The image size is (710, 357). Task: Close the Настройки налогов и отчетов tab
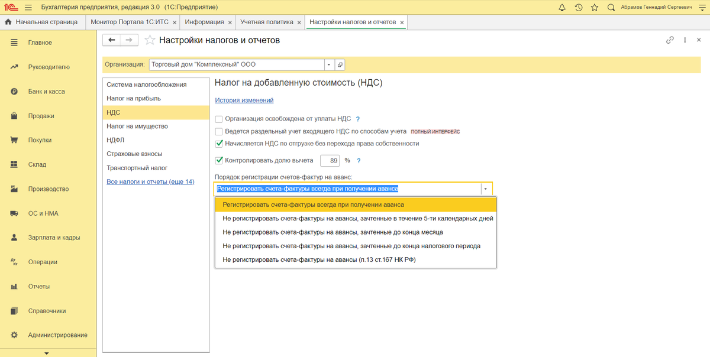(402, 22)
